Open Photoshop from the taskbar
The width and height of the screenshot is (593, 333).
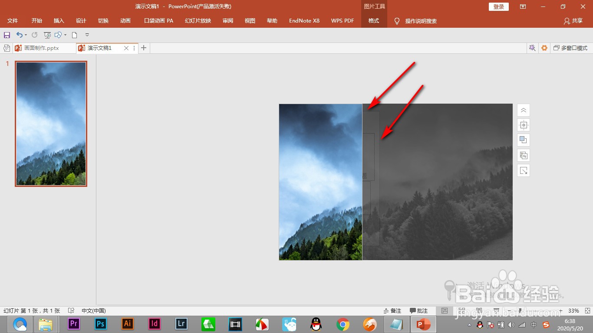101,324
